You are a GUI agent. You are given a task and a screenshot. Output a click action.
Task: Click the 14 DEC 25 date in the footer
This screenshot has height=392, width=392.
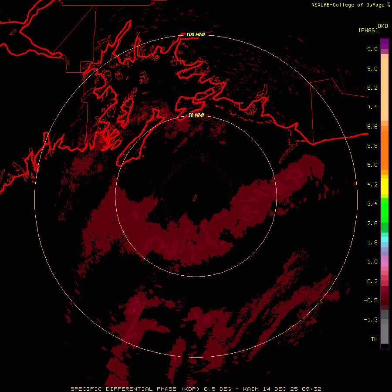click(280, 389)
